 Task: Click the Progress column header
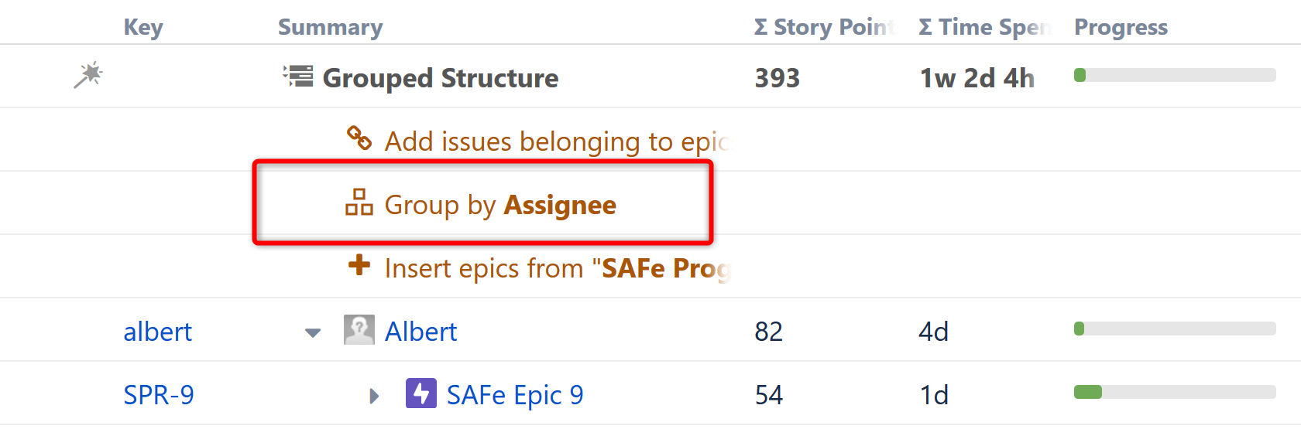[x=1121, y=27]
